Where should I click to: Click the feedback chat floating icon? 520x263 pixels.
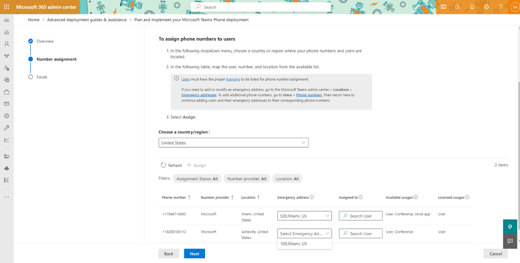click(510, 241)
